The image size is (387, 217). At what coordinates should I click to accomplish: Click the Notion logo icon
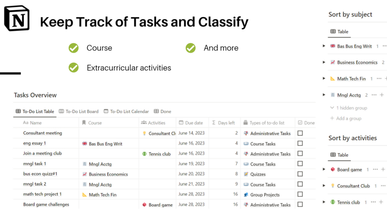(x=17, y=18)
